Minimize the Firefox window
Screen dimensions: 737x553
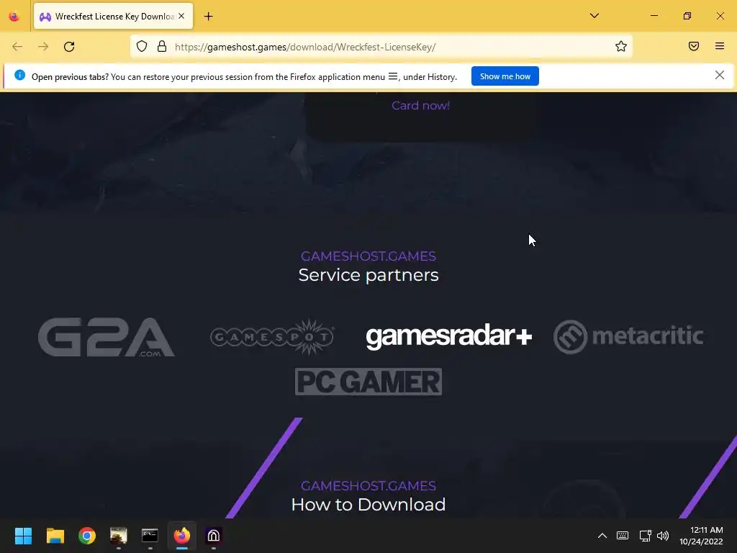pos(654,16)
